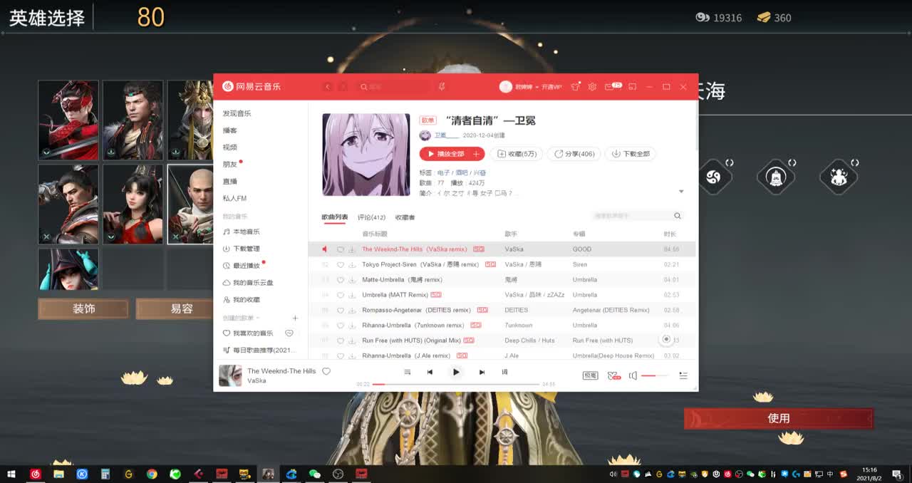Open the playback queue icon at bottom right
912x483 pixels.
683,375
